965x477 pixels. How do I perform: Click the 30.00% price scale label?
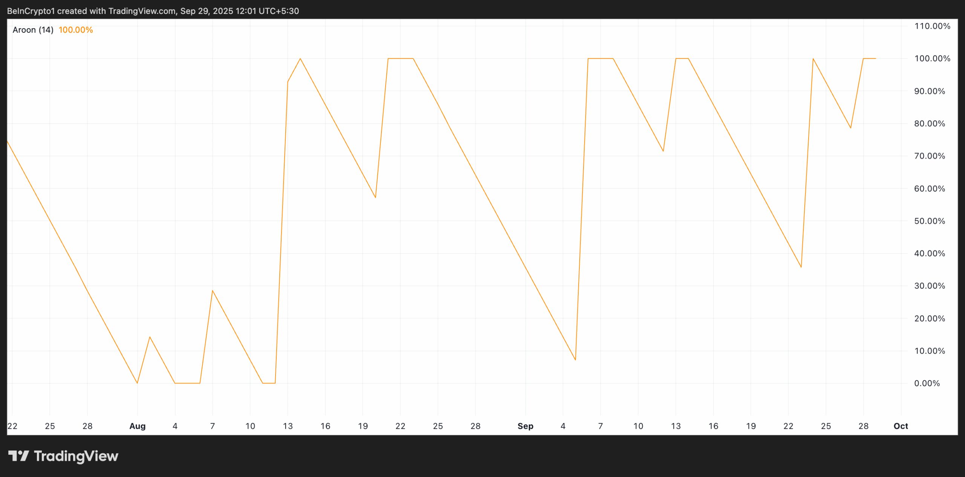(x=929, y=286)
